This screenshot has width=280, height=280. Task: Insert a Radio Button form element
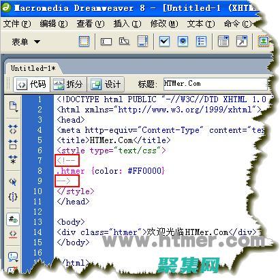(183, 42)
